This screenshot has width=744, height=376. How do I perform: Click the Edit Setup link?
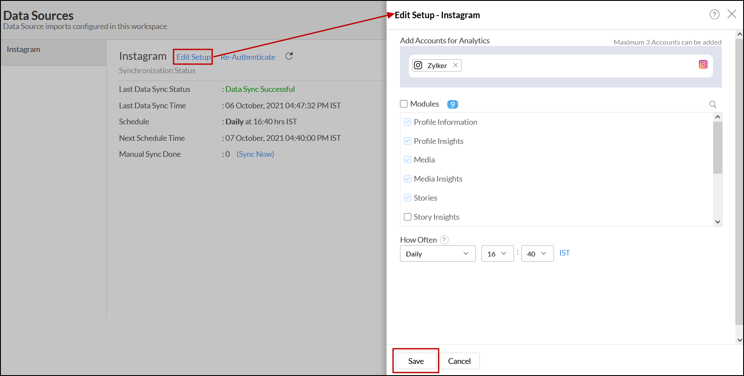[x=193, y=57]
